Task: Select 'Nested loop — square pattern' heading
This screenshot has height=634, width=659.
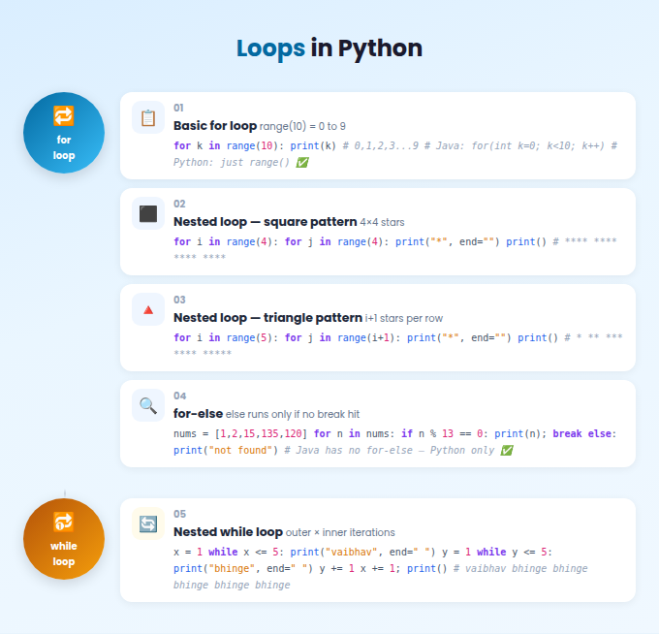Action: [x=266, y=222]
